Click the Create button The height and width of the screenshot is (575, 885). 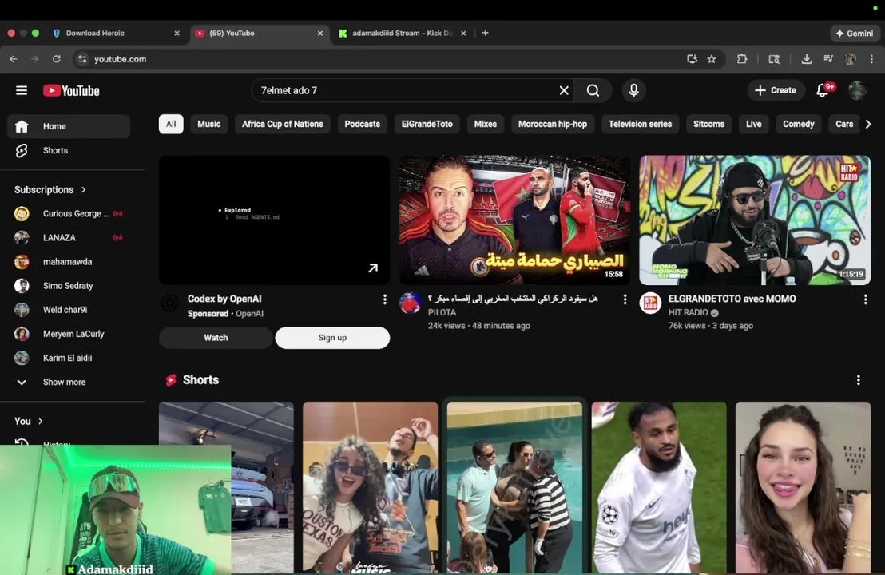coord(776,90)
